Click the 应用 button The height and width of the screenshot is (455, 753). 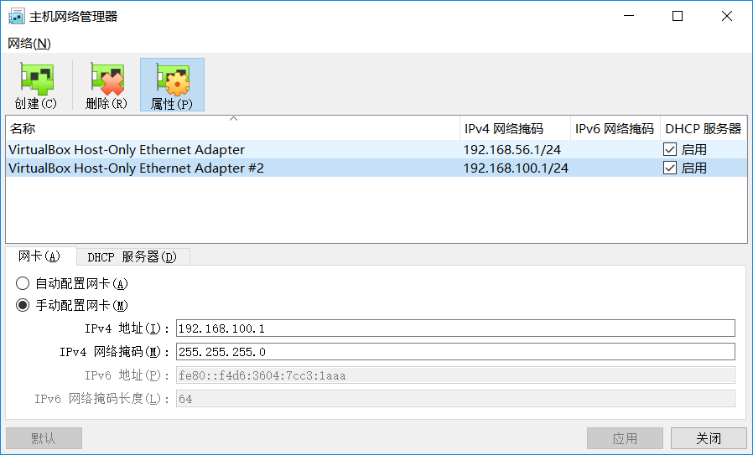click(x=625, y=438)
